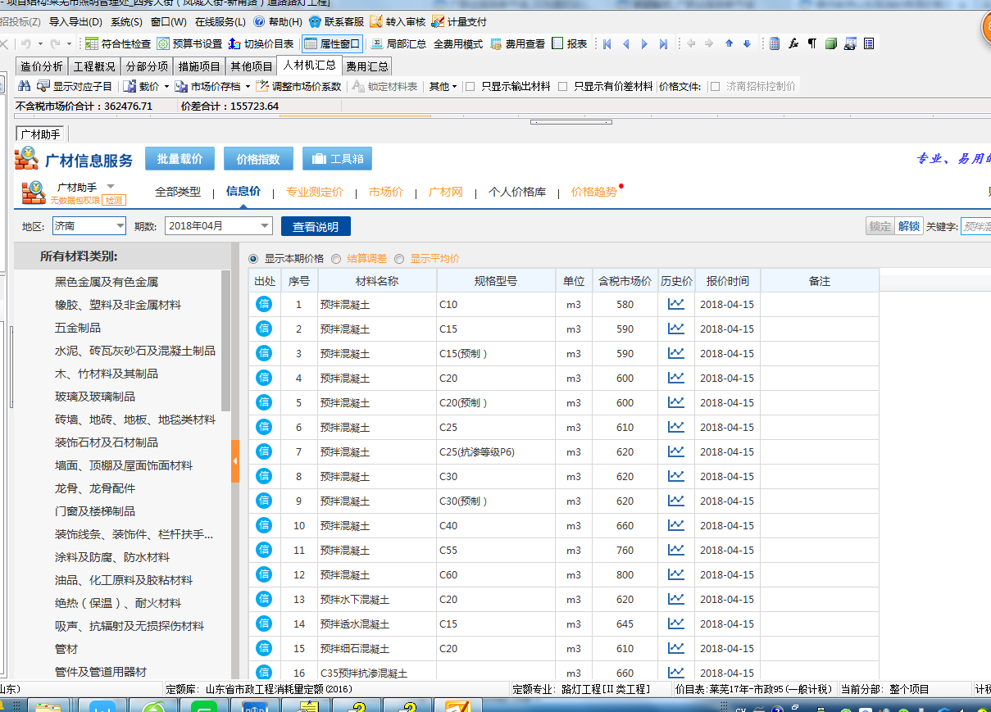Click 查看说明 button
The height and width of the screenshot is (712, 991).
[316, 227]
